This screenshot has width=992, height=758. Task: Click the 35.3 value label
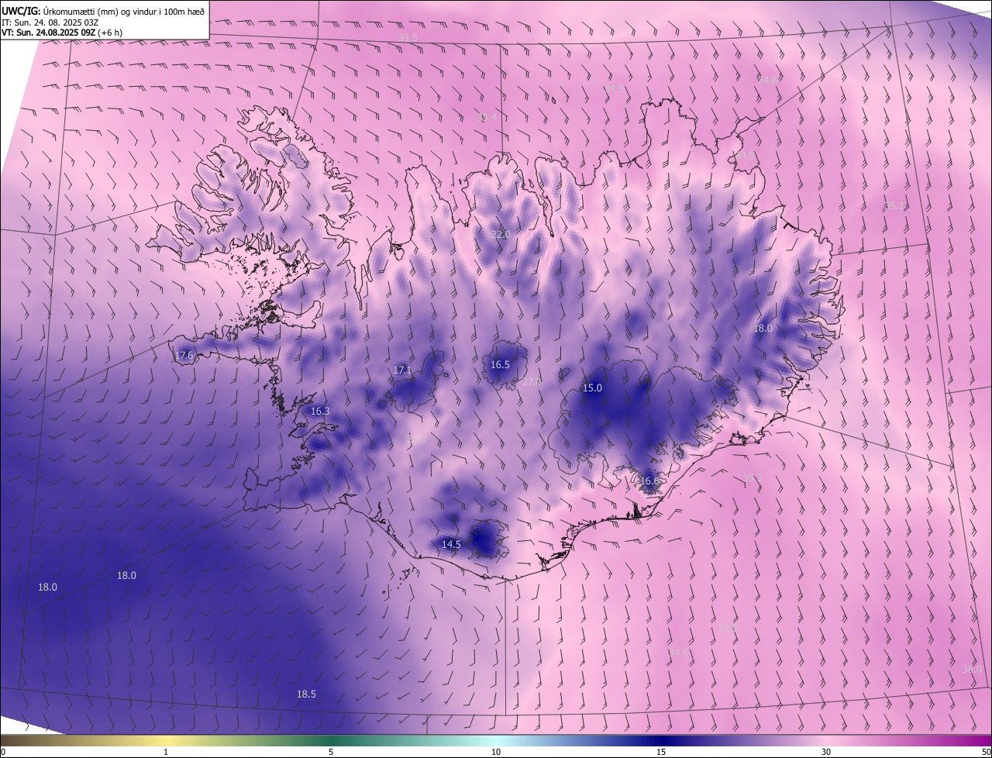click(x=753, y=478)
